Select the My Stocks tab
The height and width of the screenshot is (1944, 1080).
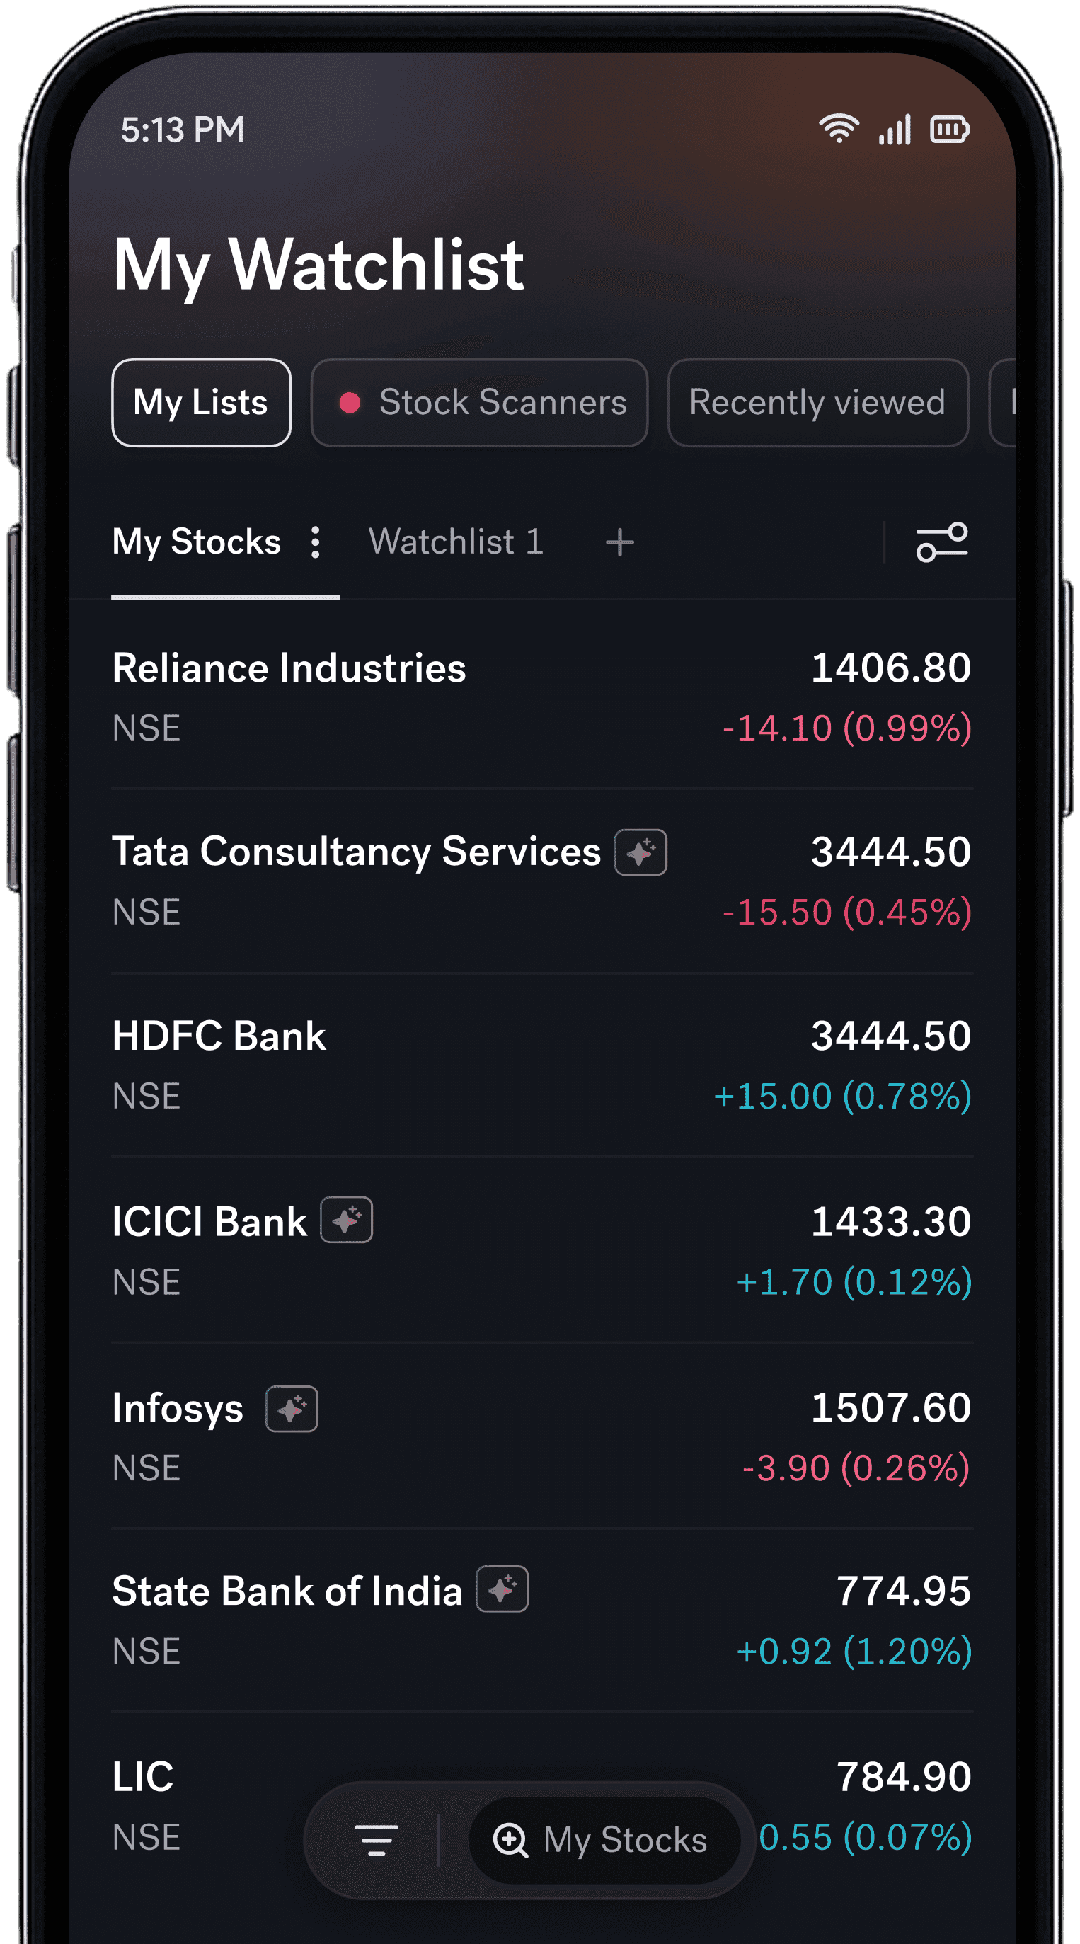point(196,542)
